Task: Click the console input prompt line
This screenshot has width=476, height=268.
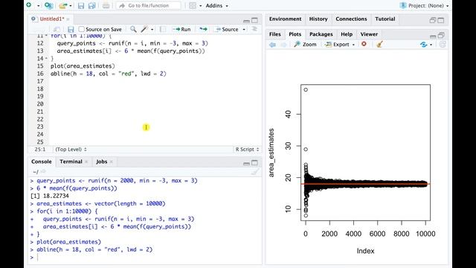Action: click(x=146, y=258)
